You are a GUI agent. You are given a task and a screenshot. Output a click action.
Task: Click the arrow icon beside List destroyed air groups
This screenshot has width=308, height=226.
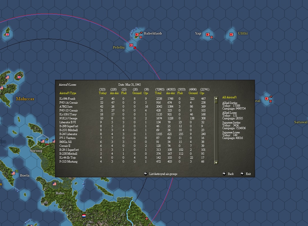point(145,174)
